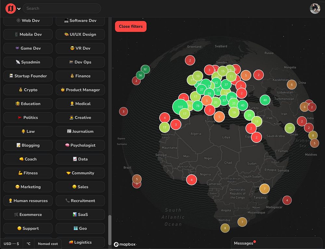The width and height of the screenshot is (325, 249).
Task: Click the mapbox logo link
Action: (125, 244)
